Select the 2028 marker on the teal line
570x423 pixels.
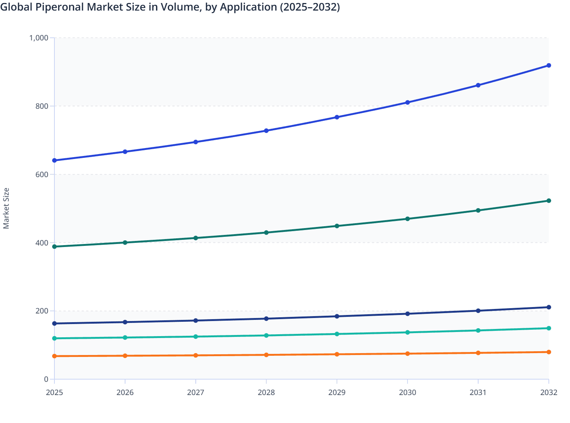(x=266, y=232)
